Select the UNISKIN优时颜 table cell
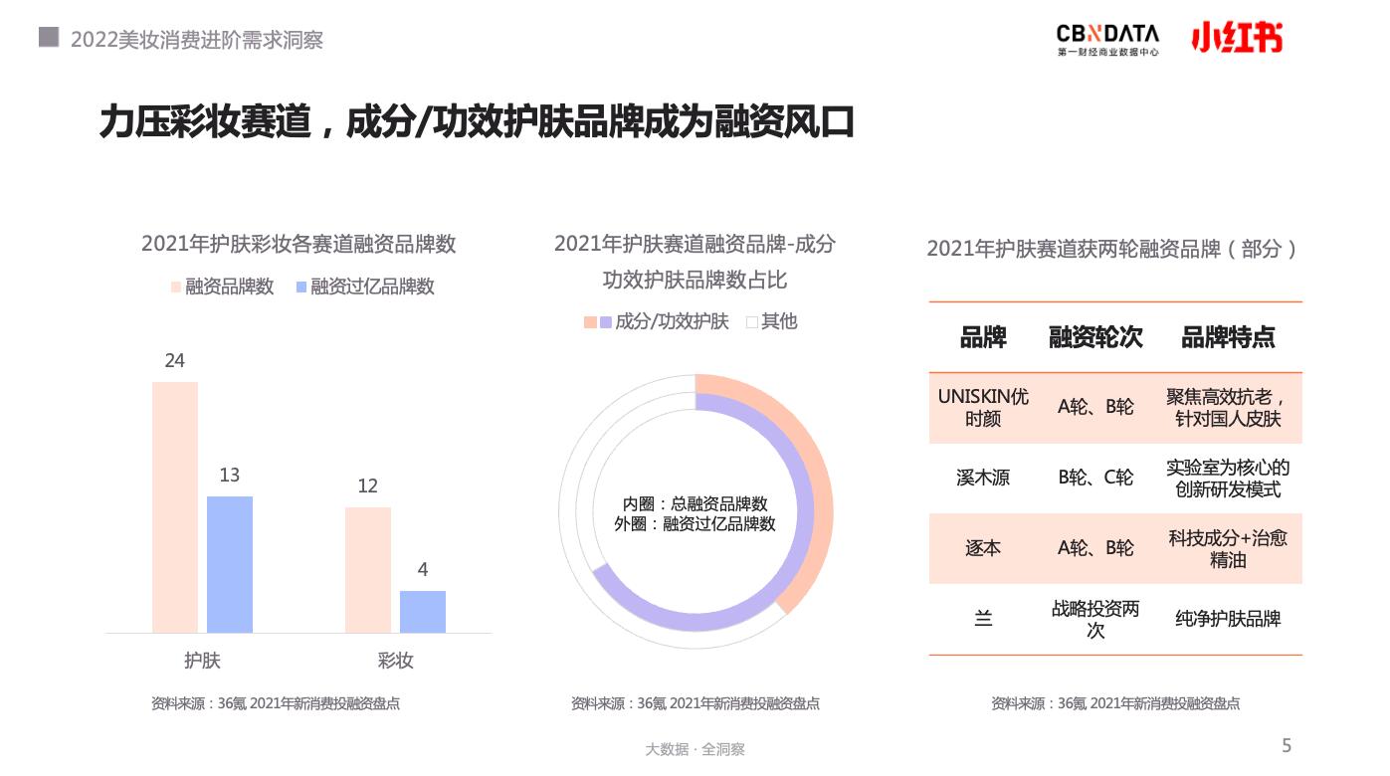Image resolution: width=1390 pixels, height=776 pixels. (983, 408)
